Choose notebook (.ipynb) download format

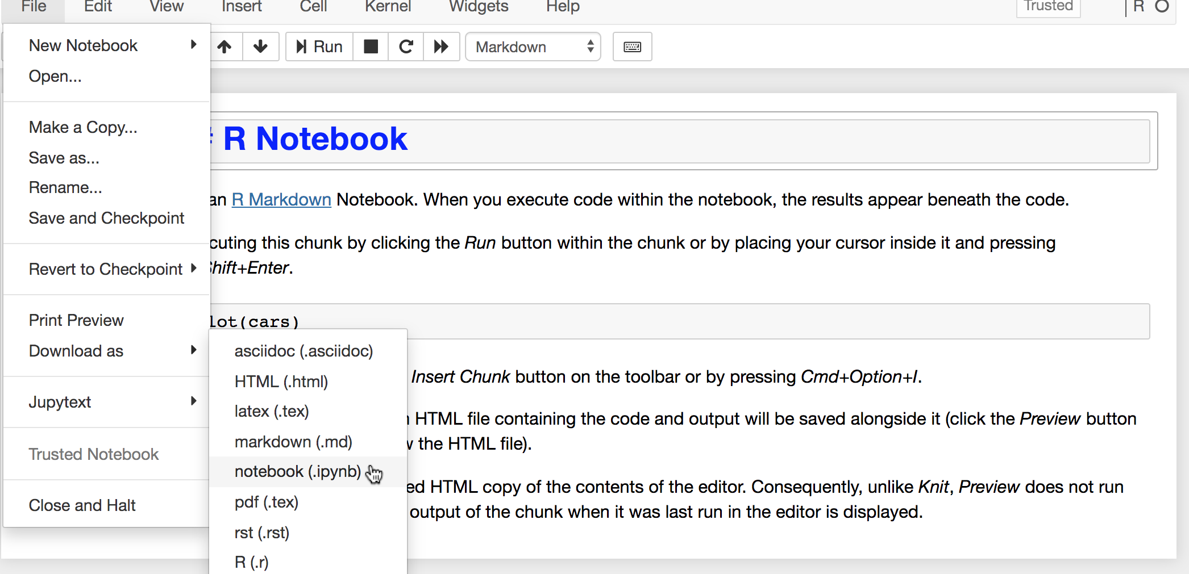(x=297, y=472)
